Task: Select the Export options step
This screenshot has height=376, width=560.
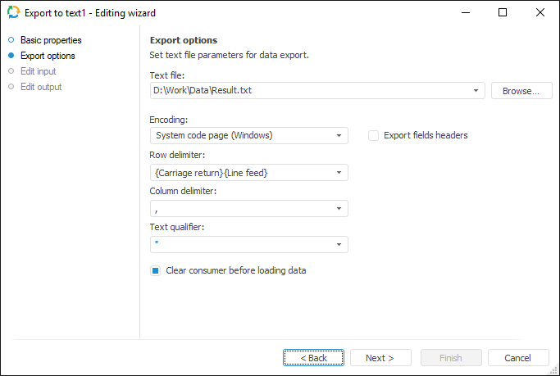Action: click(48, 56)
